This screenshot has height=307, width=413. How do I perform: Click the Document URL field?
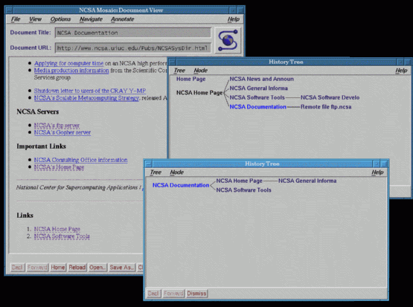[x=133, y=48]
